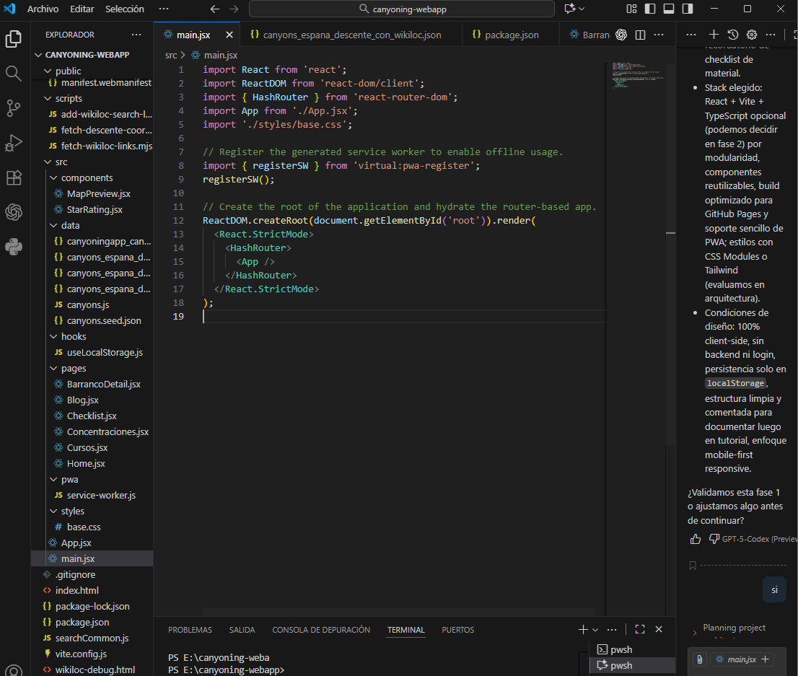Image resolution: width=798 pixels, height=676 pixels.
Task: Open chat history clock icon
Action: 732,35
